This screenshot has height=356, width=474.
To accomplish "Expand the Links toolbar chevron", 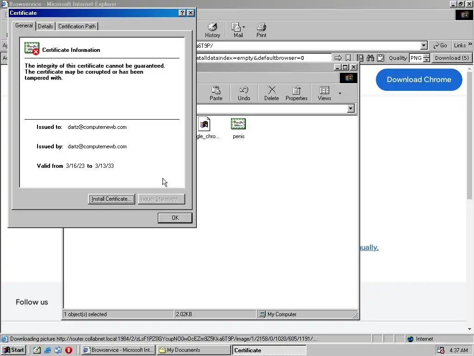I will tap(470, 44).
